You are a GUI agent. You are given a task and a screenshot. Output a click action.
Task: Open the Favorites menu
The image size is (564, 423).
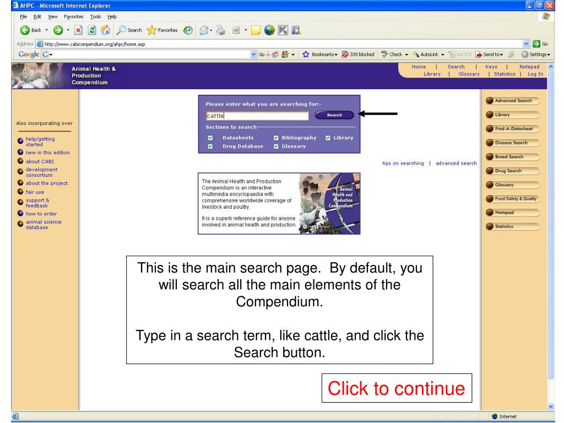[73, 17]
